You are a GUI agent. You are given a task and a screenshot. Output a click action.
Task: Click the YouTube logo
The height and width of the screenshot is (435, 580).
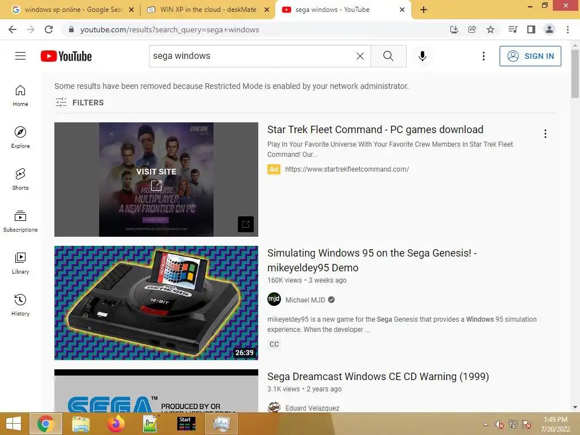[x=66, y=56]
